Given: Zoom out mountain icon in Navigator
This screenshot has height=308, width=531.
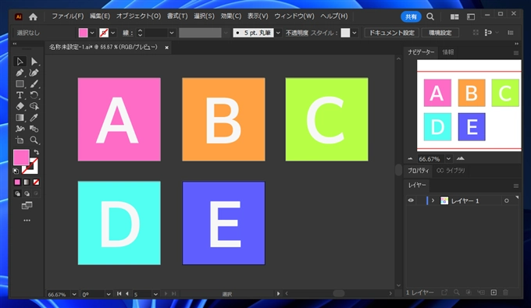Looking at the screenshot, I should 411,158.
